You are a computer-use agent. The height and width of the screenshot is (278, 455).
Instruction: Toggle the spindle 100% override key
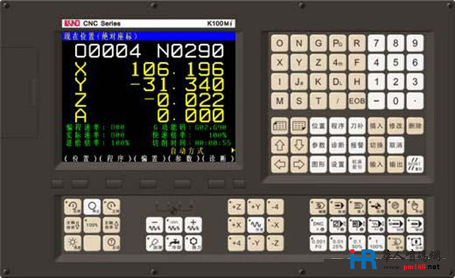92,225
